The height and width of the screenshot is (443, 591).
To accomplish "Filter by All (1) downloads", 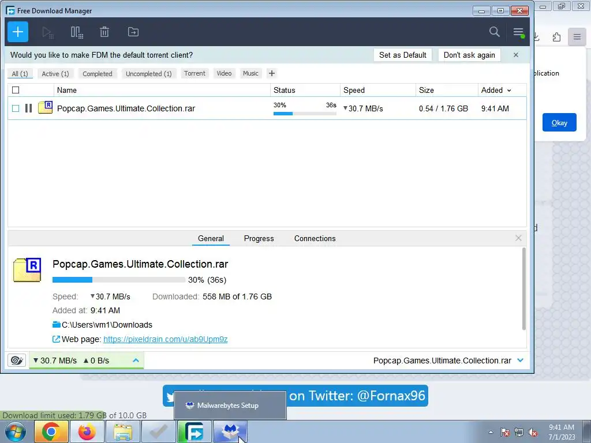I will coord(20,73).
